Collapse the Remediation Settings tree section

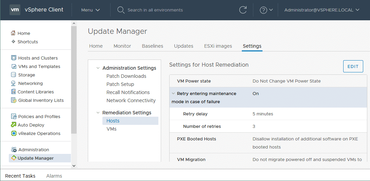(x=98, y=113)
